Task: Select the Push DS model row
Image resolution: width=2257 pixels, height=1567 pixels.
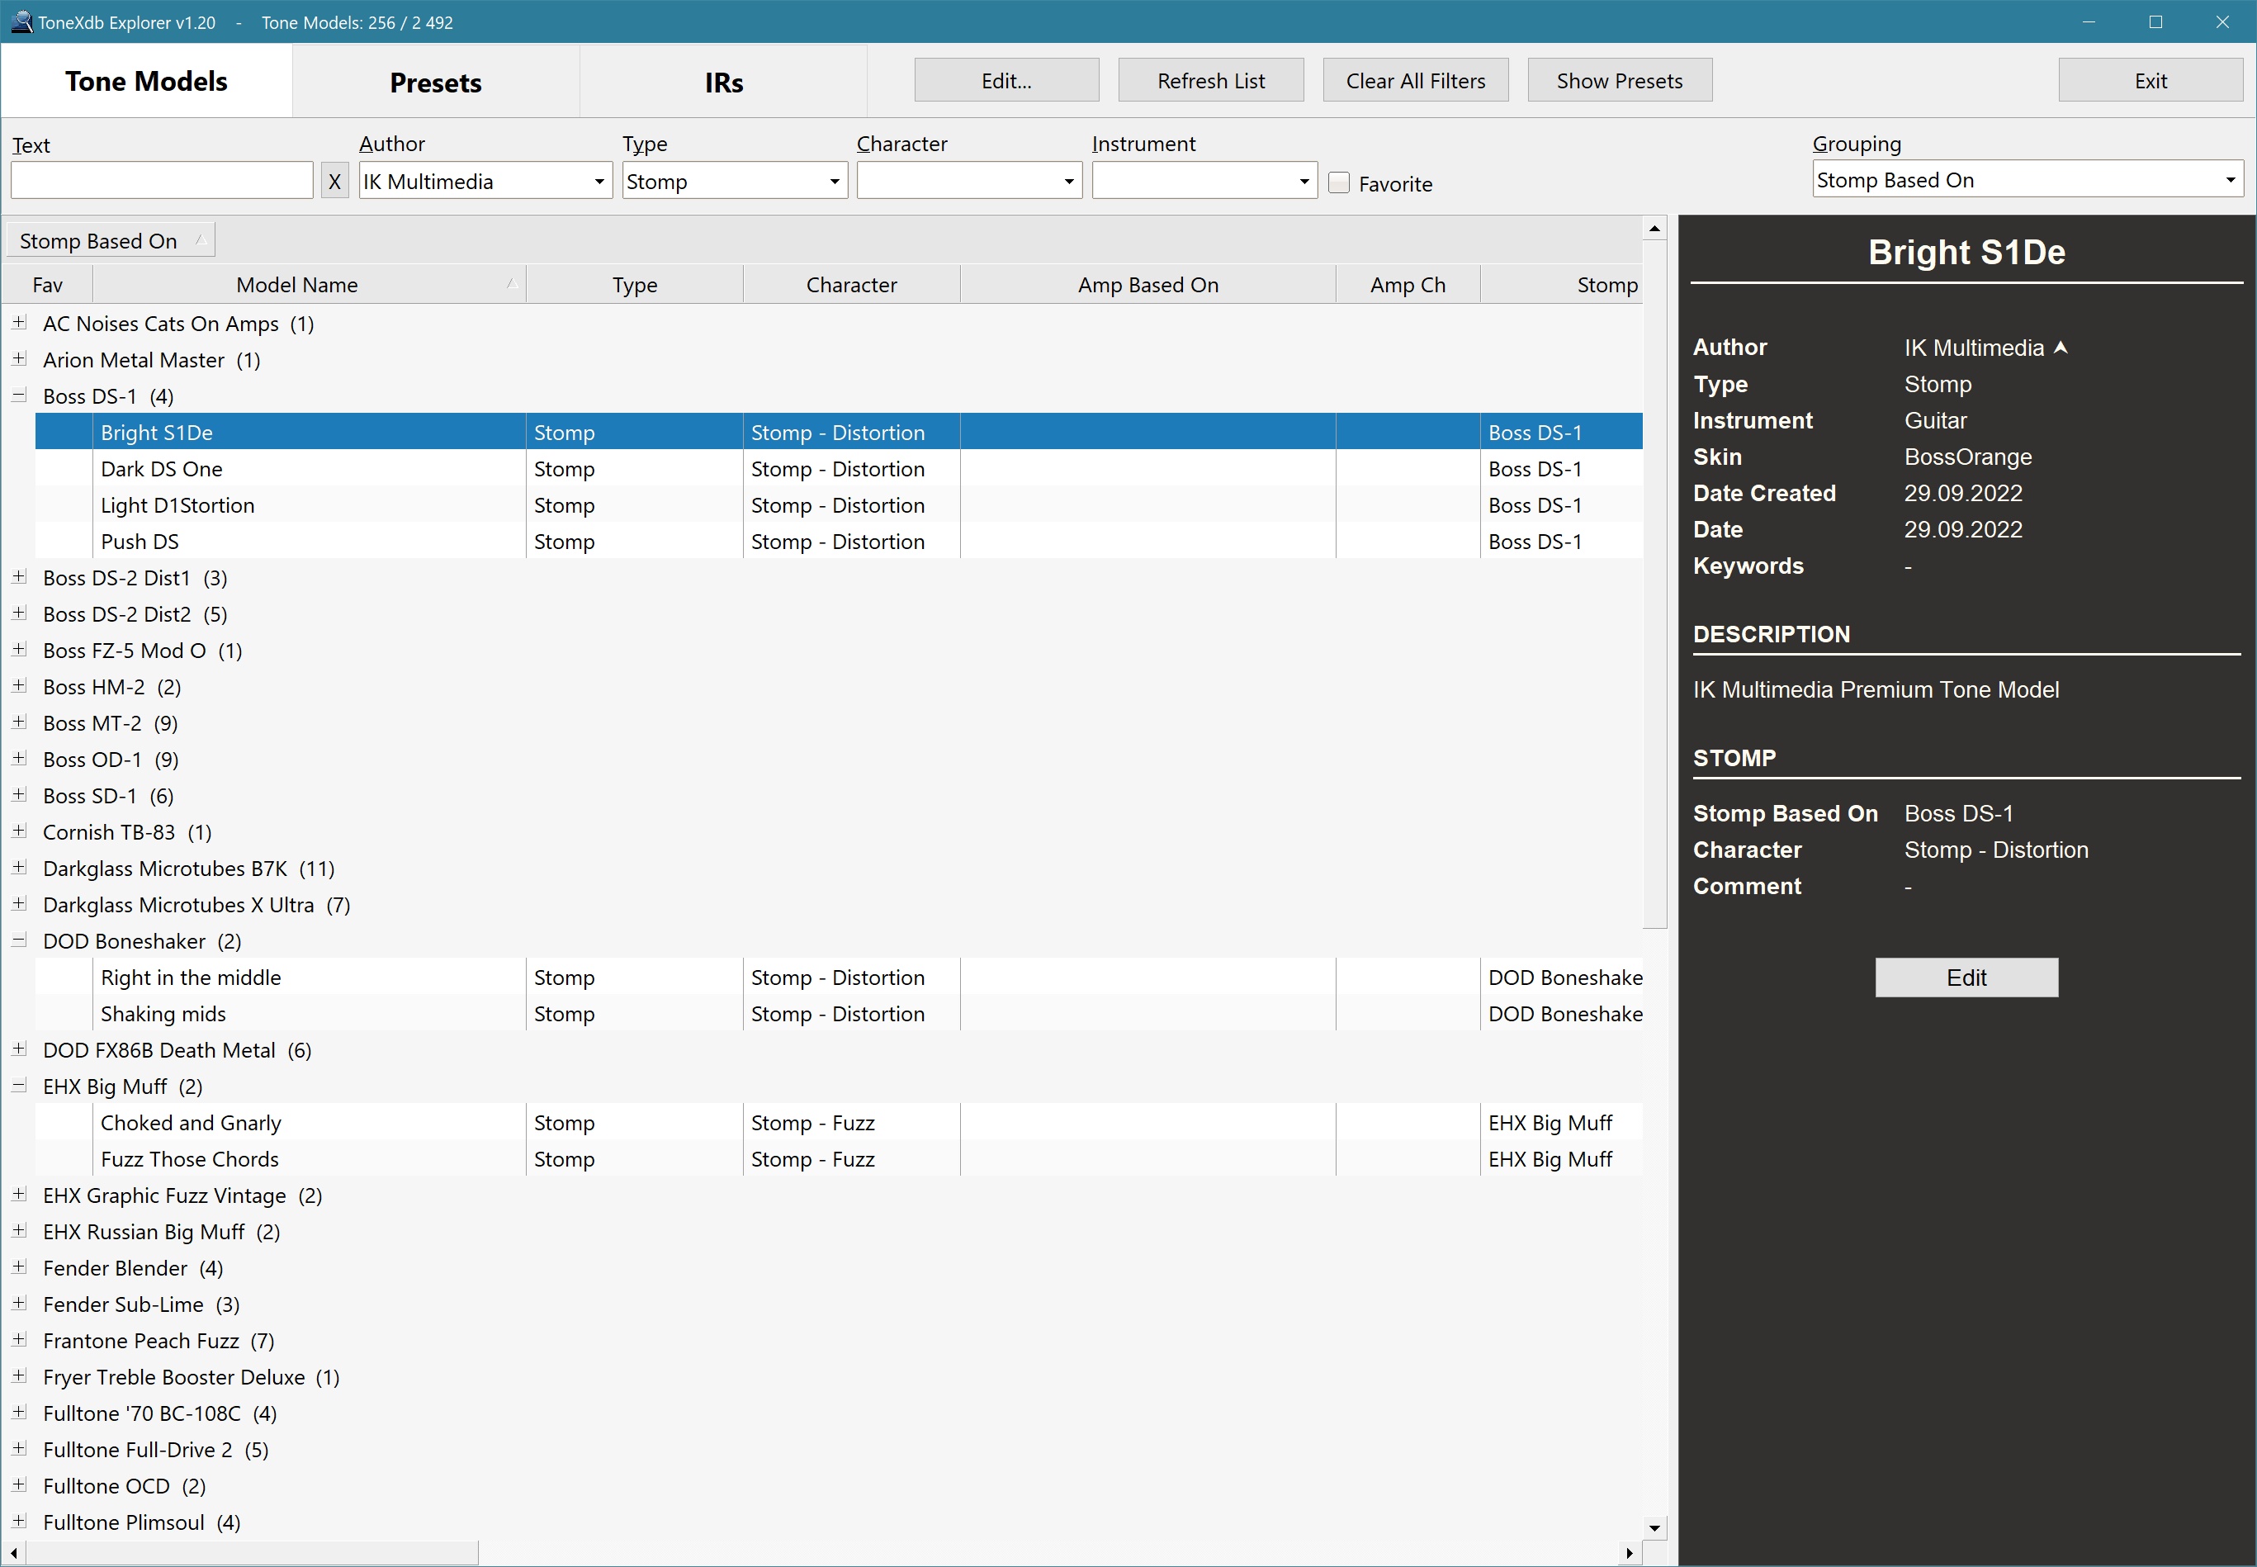Action: coord(839,541)
